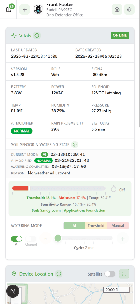
Task: Click the soil moisture level bar
Action: coord(59,188)
